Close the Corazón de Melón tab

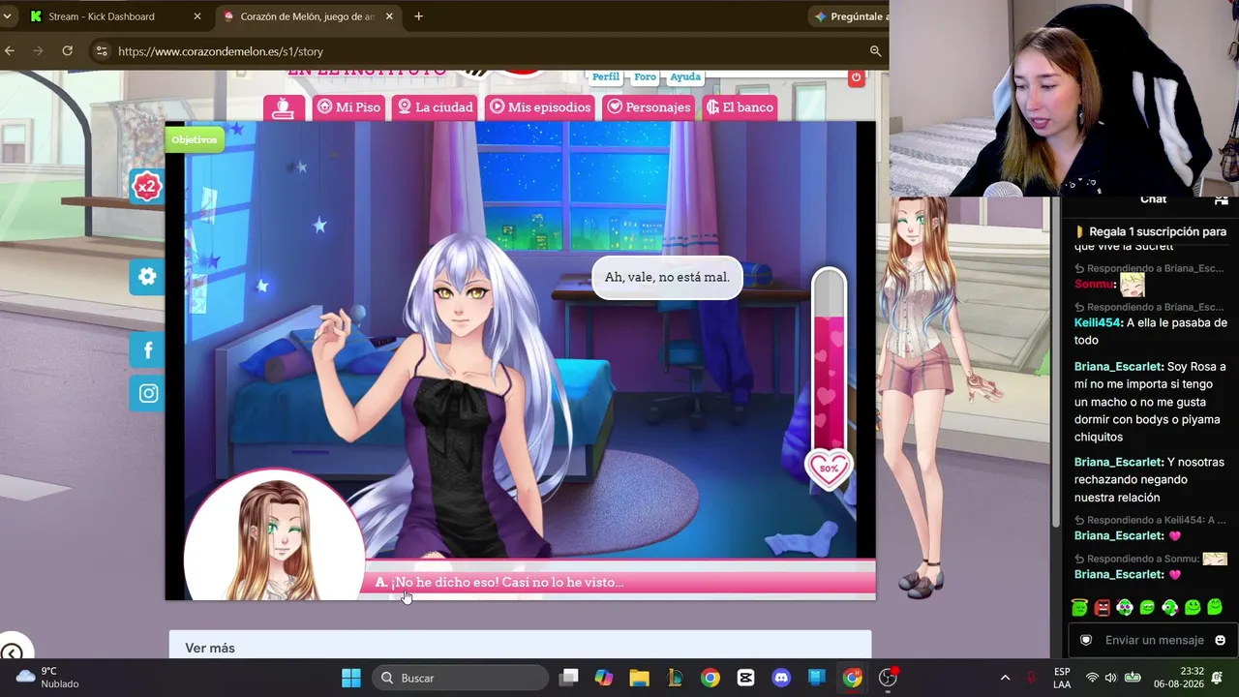pyautogui.click(x=389, y=16)
